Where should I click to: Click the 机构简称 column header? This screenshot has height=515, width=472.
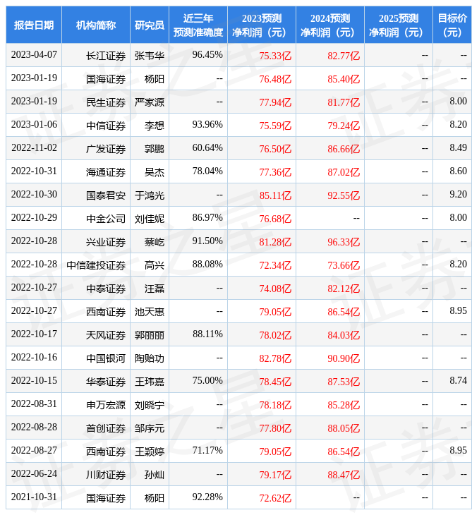click(96, 25)
